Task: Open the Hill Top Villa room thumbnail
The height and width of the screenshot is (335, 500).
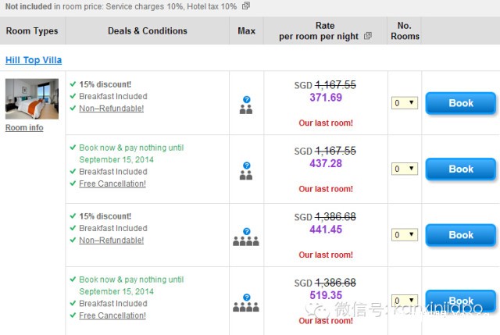Action: (x=31, y=98)
